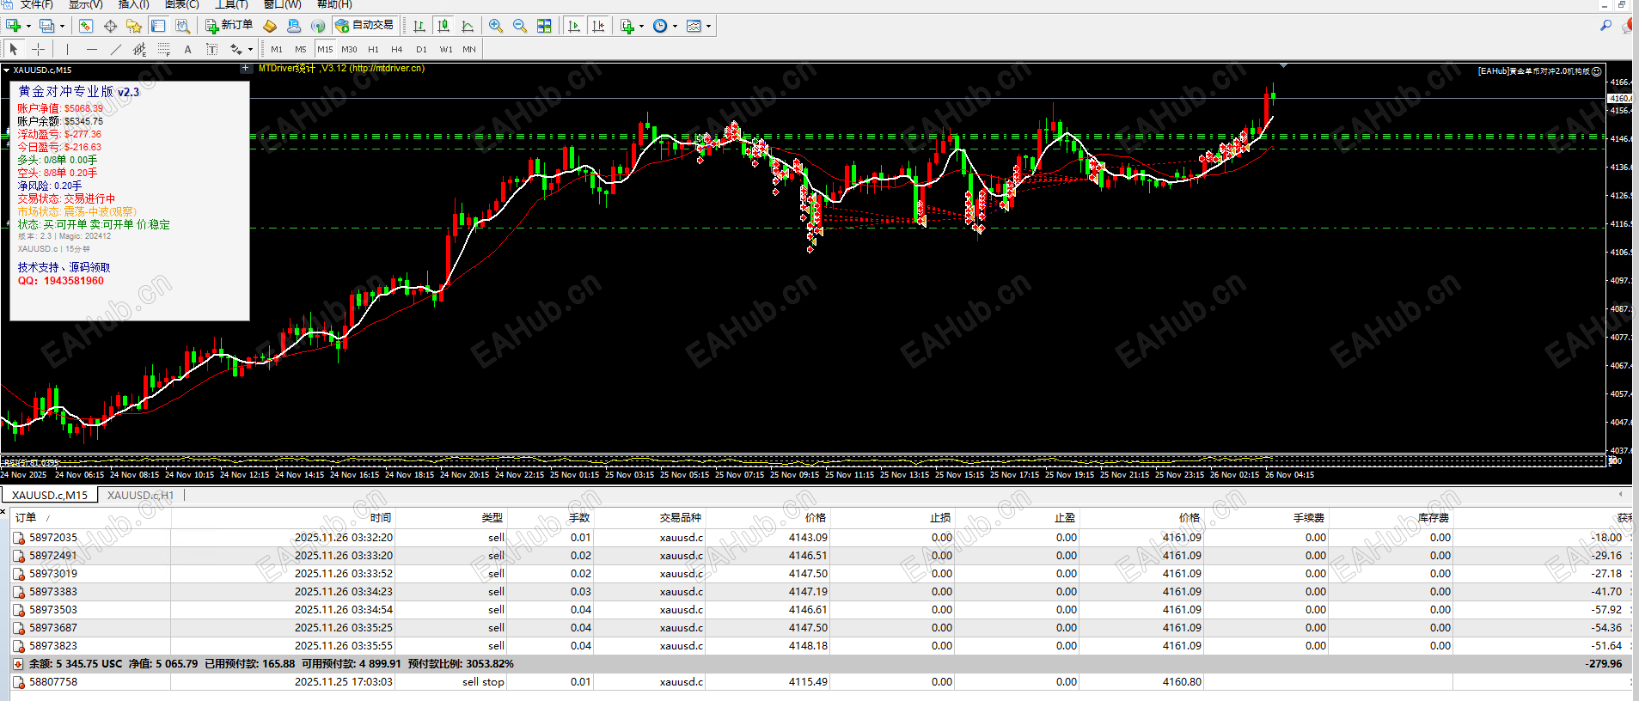Expand the new chart dropdown arrow
Viewport: 1639px width, 701px height.
point(28,26)
